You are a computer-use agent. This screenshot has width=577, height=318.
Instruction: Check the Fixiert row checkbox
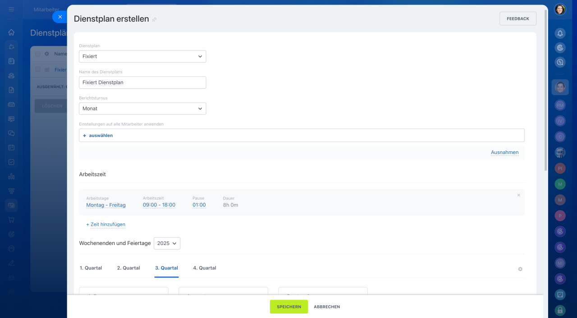tap(38, 70)
